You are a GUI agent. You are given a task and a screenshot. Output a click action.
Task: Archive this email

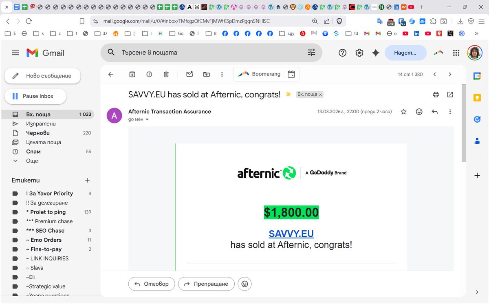132,74
